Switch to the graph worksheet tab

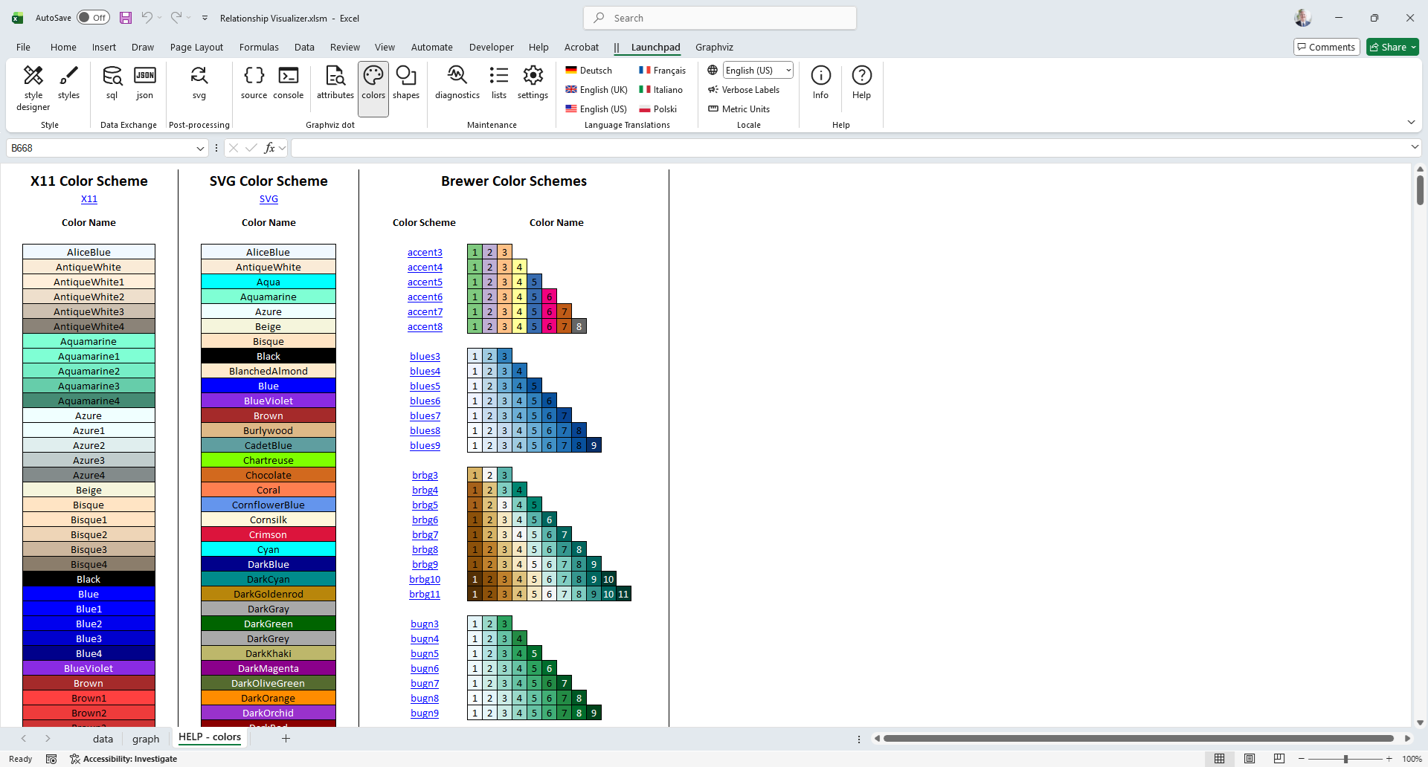tap(146, 739)
